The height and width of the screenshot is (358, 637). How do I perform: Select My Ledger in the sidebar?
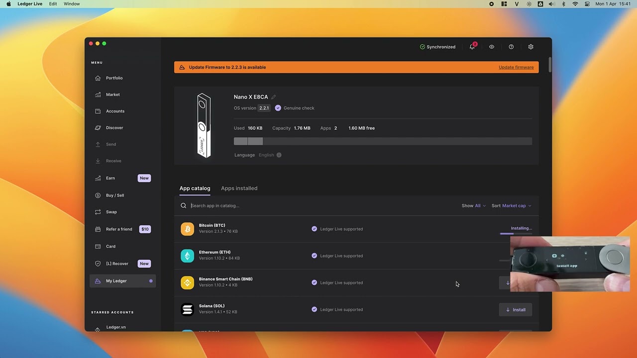coord(122,281)
